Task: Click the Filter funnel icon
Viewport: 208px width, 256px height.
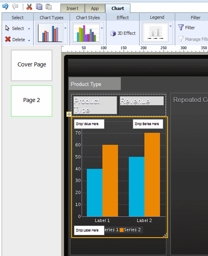Action: coord(181,28)
